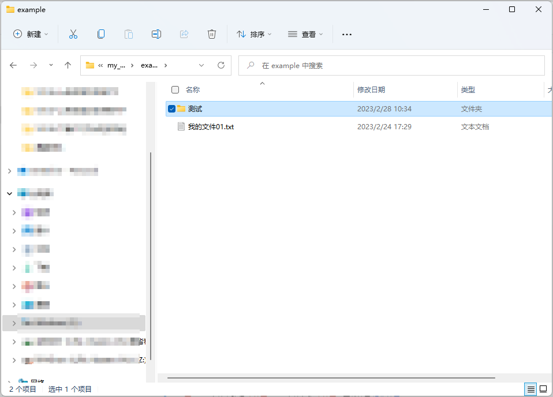The width and height of the screenshot is (553, 397).
Task: Go up one folder level arrow
Action: point(68,66)
